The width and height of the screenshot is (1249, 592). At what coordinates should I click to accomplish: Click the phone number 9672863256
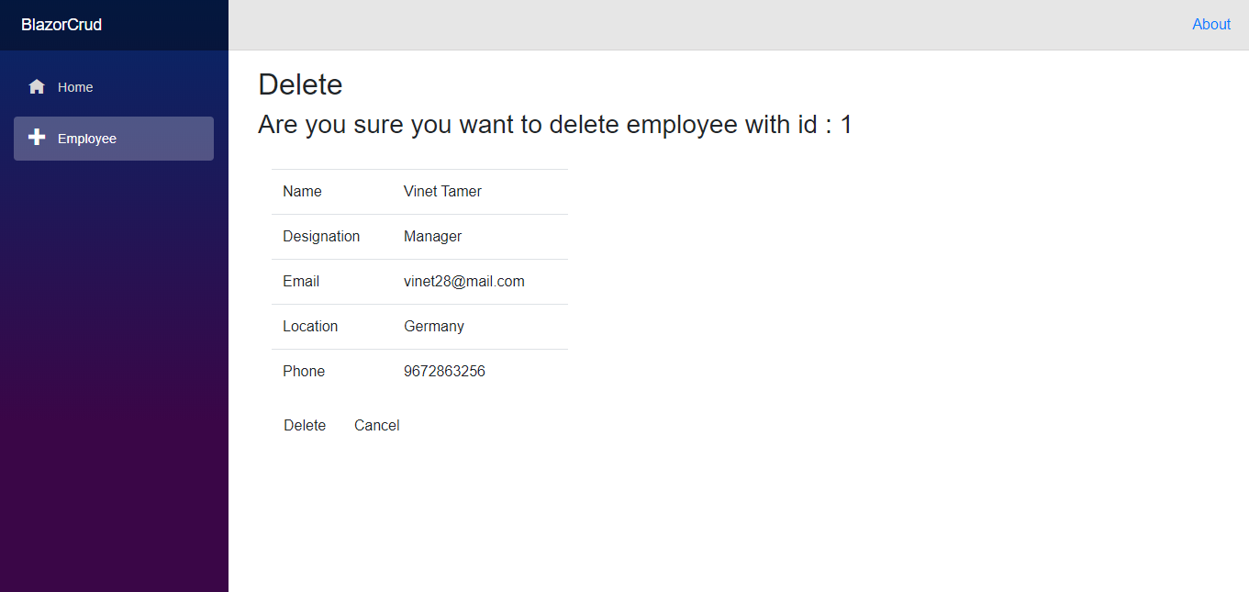(444, 372)
